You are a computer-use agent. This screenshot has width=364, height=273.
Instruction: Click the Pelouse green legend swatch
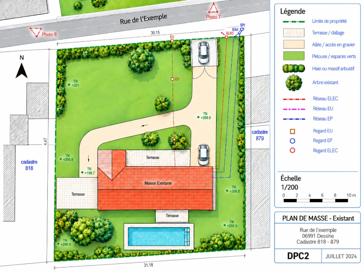coord(293,56)
